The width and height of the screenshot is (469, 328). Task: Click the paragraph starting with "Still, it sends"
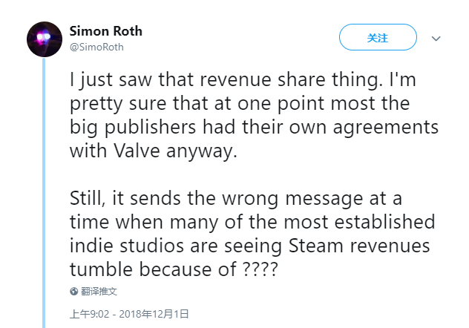pos(252,234)
